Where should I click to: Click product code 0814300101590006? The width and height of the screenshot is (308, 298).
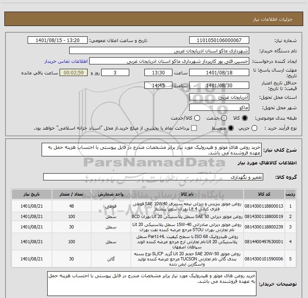pyautogui.click(x=264, y=259)
